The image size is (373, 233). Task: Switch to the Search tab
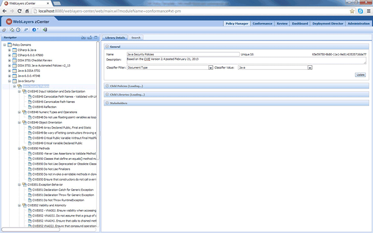[x=136, y=38]
